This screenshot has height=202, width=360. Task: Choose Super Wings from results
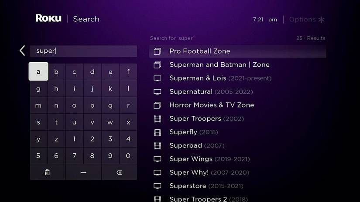click(x=191, y=159)
